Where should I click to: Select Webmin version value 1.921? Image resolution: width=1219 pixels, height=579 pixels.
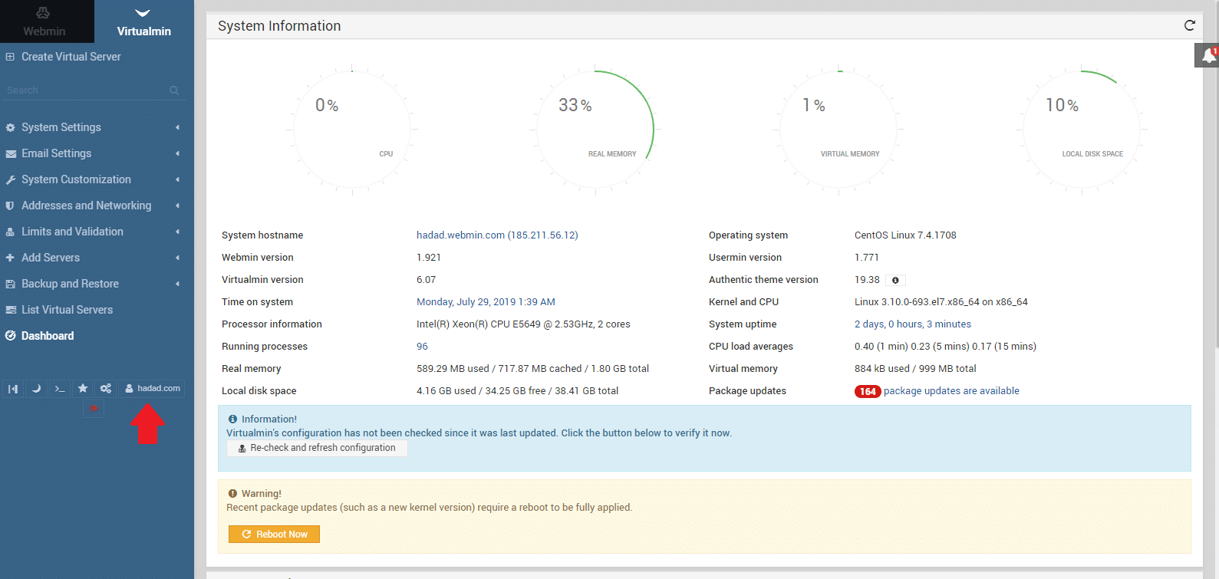[x=429, y=258]
